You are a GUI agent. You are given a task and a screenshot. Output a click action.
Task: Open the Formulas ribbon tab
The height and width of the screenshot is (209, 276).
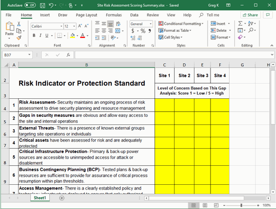[x=114, y=15]
